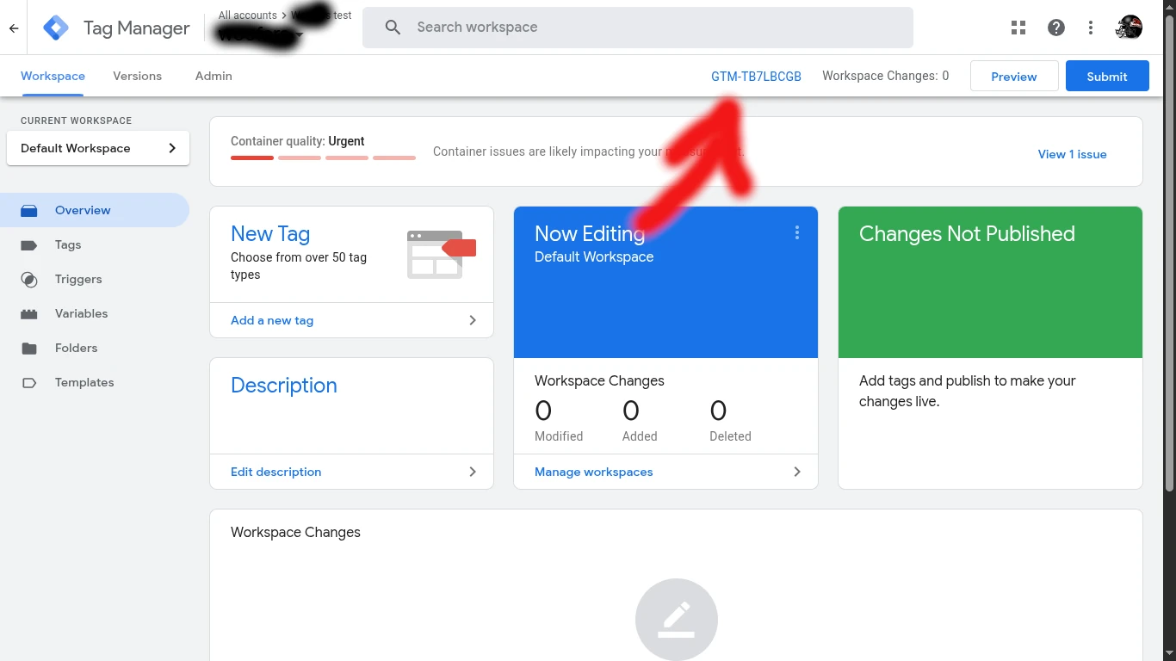Expand Add a new tag chevron
The image size is (1176, 661).
472,320
